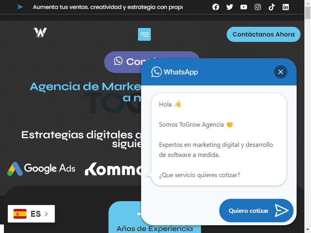Click the Kommo partner logo
Screen dimensions: 311x233
tap(113, 169)
